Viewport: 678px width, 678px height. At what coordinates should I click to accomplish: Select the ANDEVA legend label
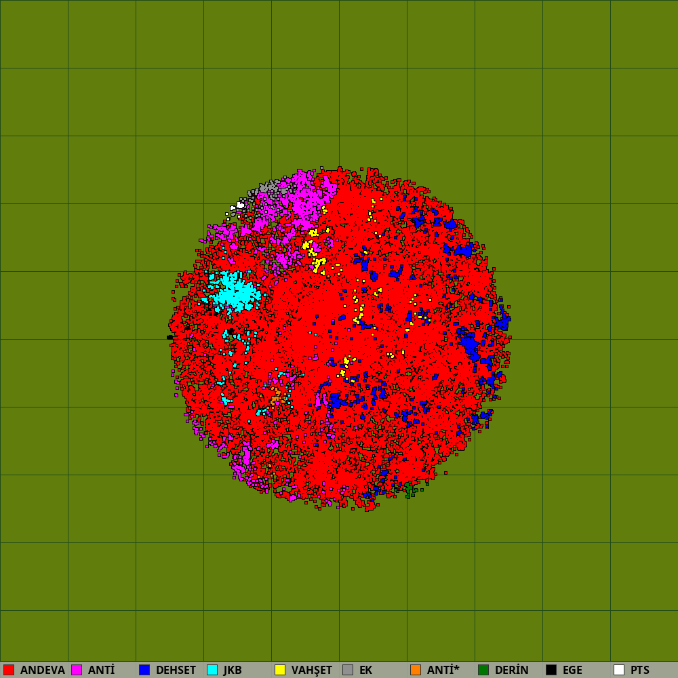[42, 670]
